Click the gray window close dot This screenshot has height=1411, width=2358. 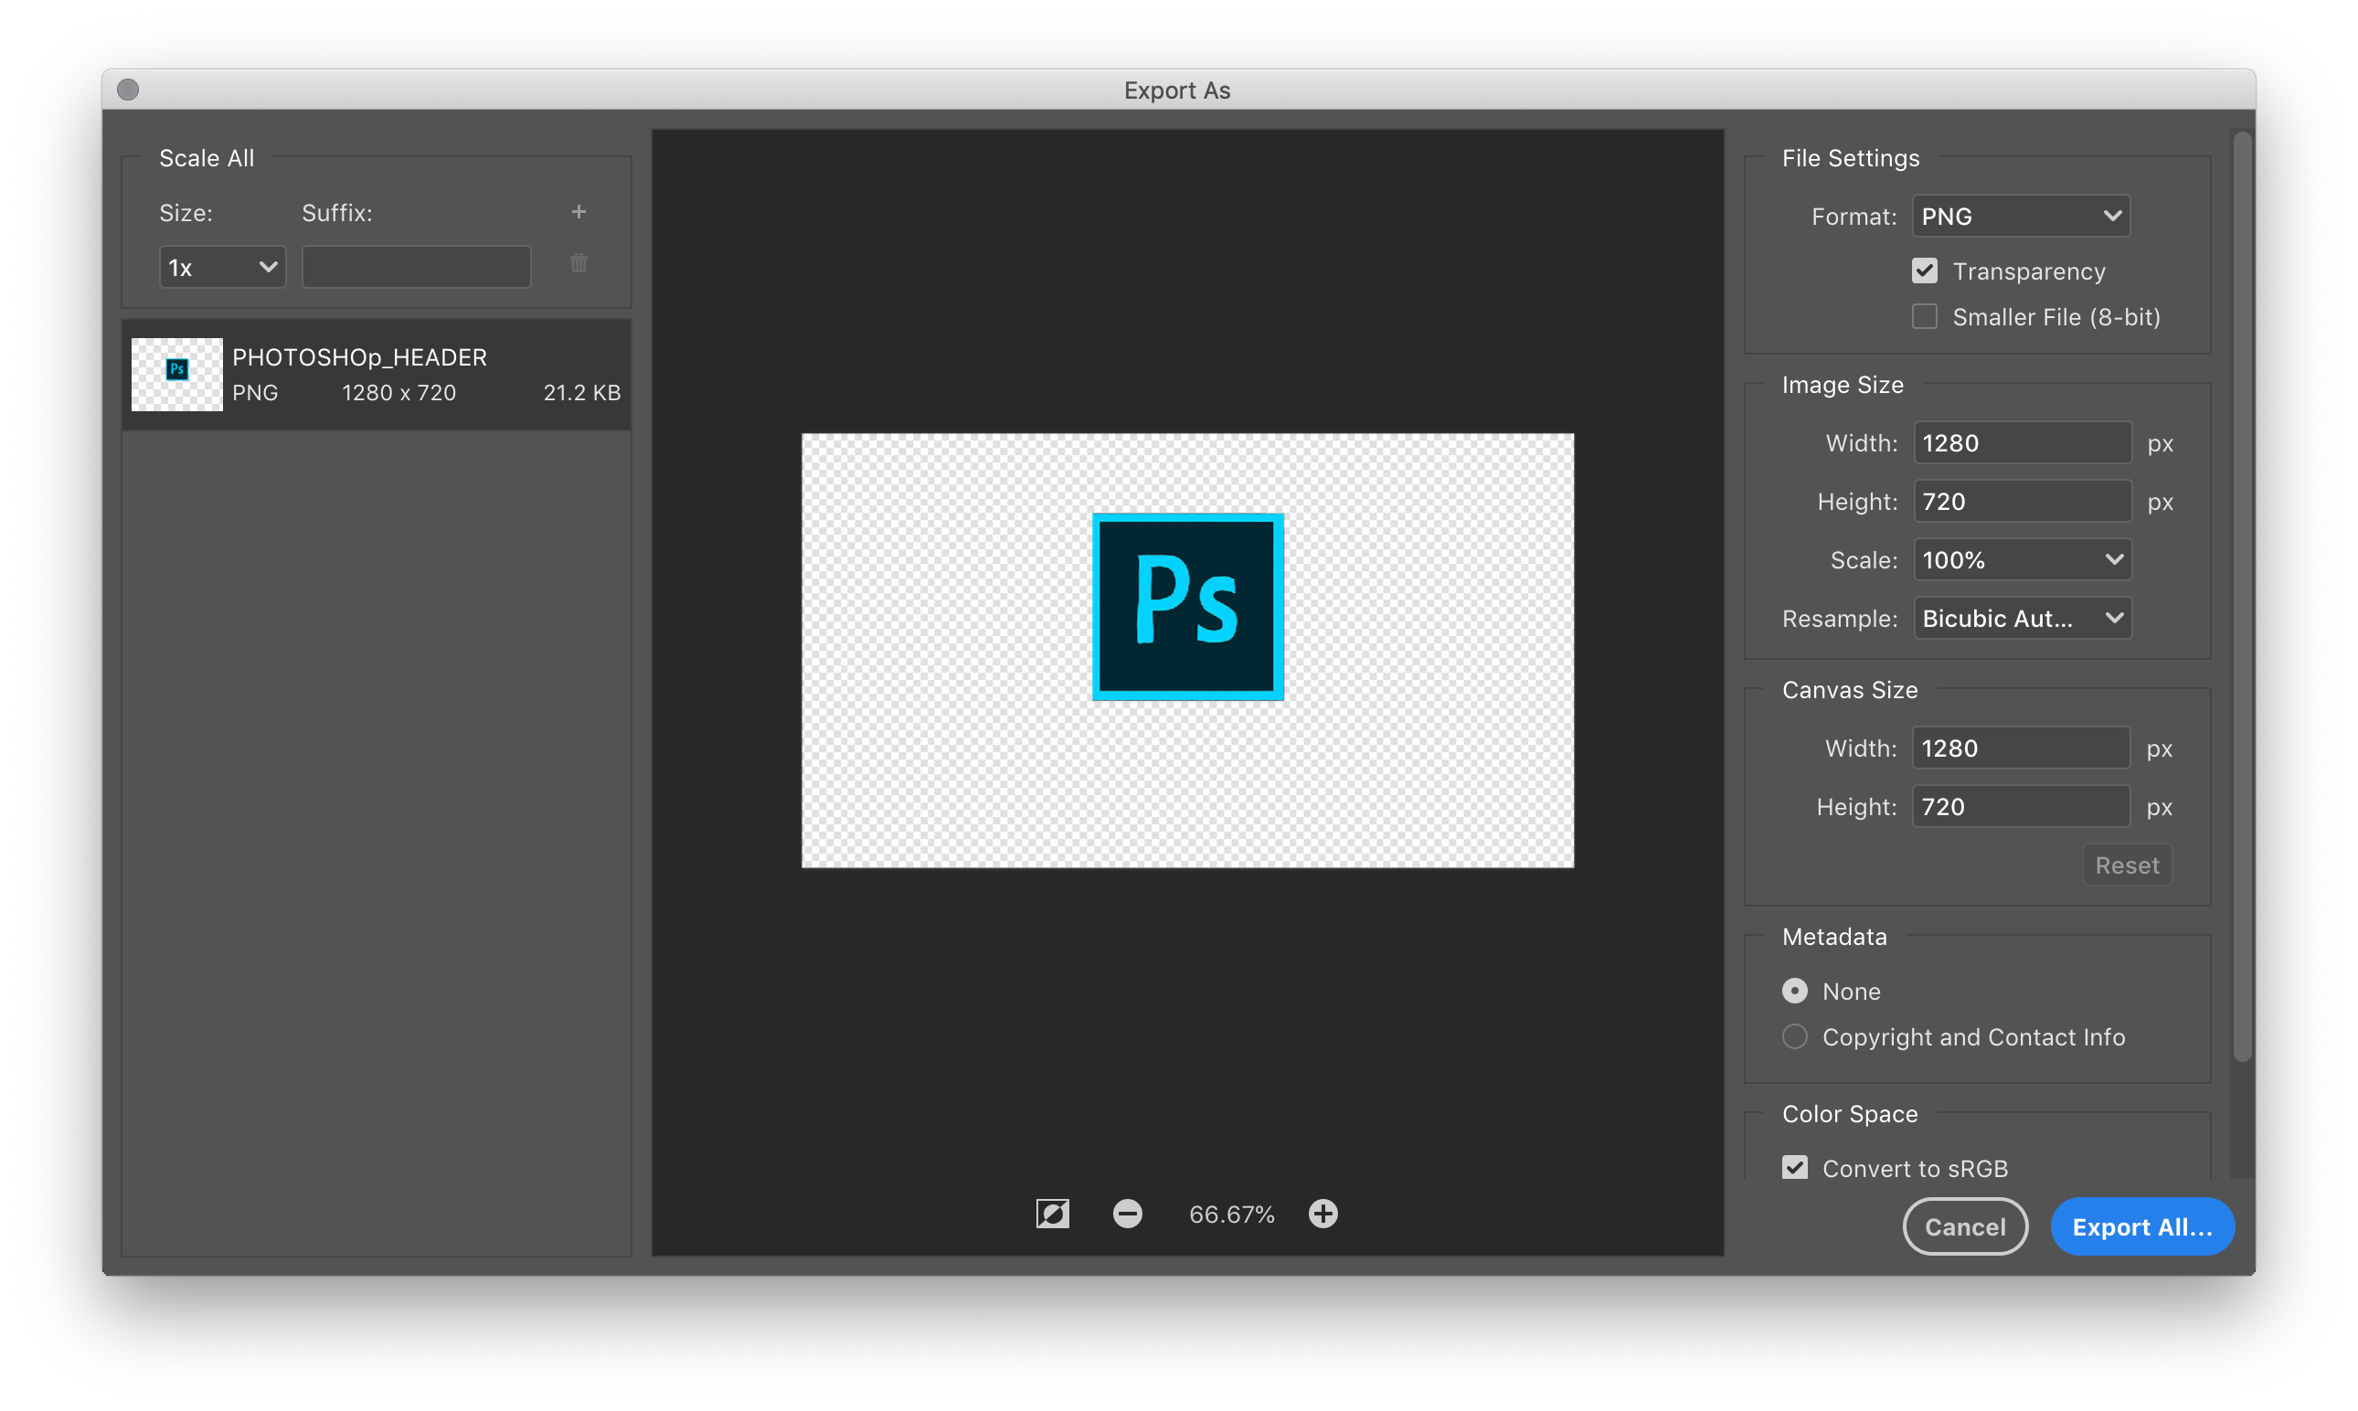click(x=128, y=90)
